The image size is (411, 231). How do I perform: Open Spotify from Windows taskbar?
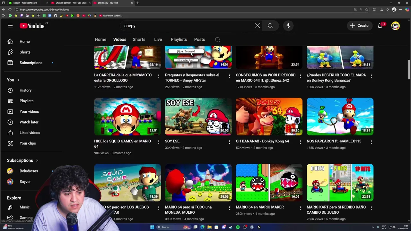click(x=238, y=227)
